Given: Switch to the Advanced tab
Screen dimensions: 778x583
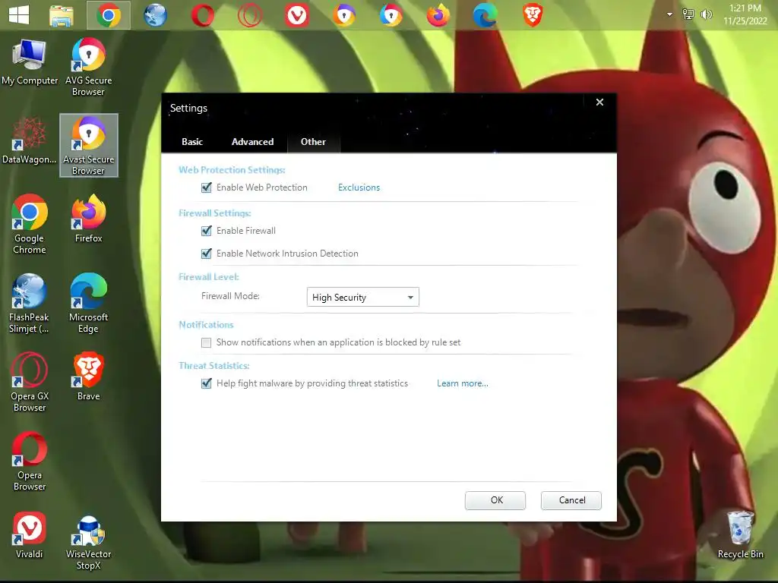Looking at the screenshot, I should coord(252,142).
